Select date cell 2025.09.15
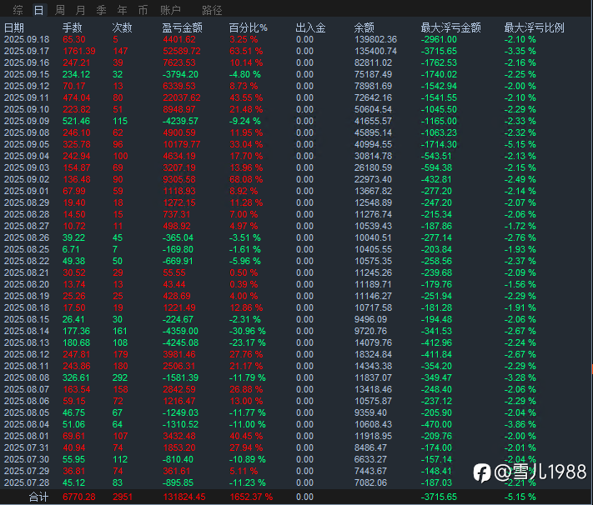The image size is (593, 505). 27,74
